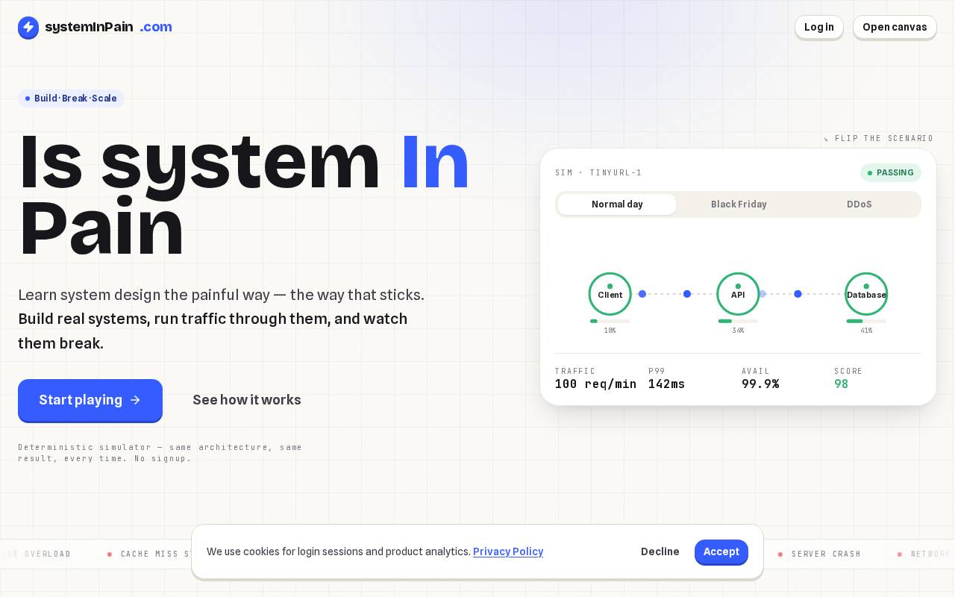
Task: Click the Database 41% load bar
Action: click(x=866, y=321)
